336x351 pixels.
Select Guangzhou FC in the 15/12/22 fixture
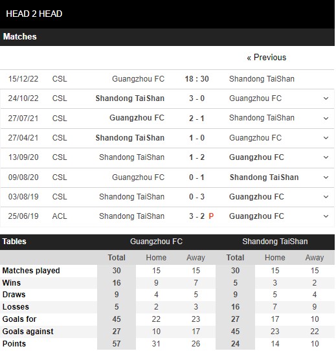pos(139,79)
